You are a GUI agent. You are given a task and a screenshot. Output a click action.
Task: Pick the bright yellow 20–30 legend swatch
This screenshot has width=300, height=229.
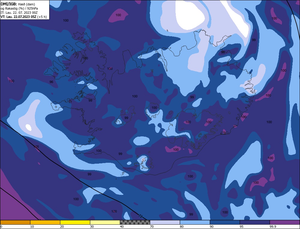(75, 222)
